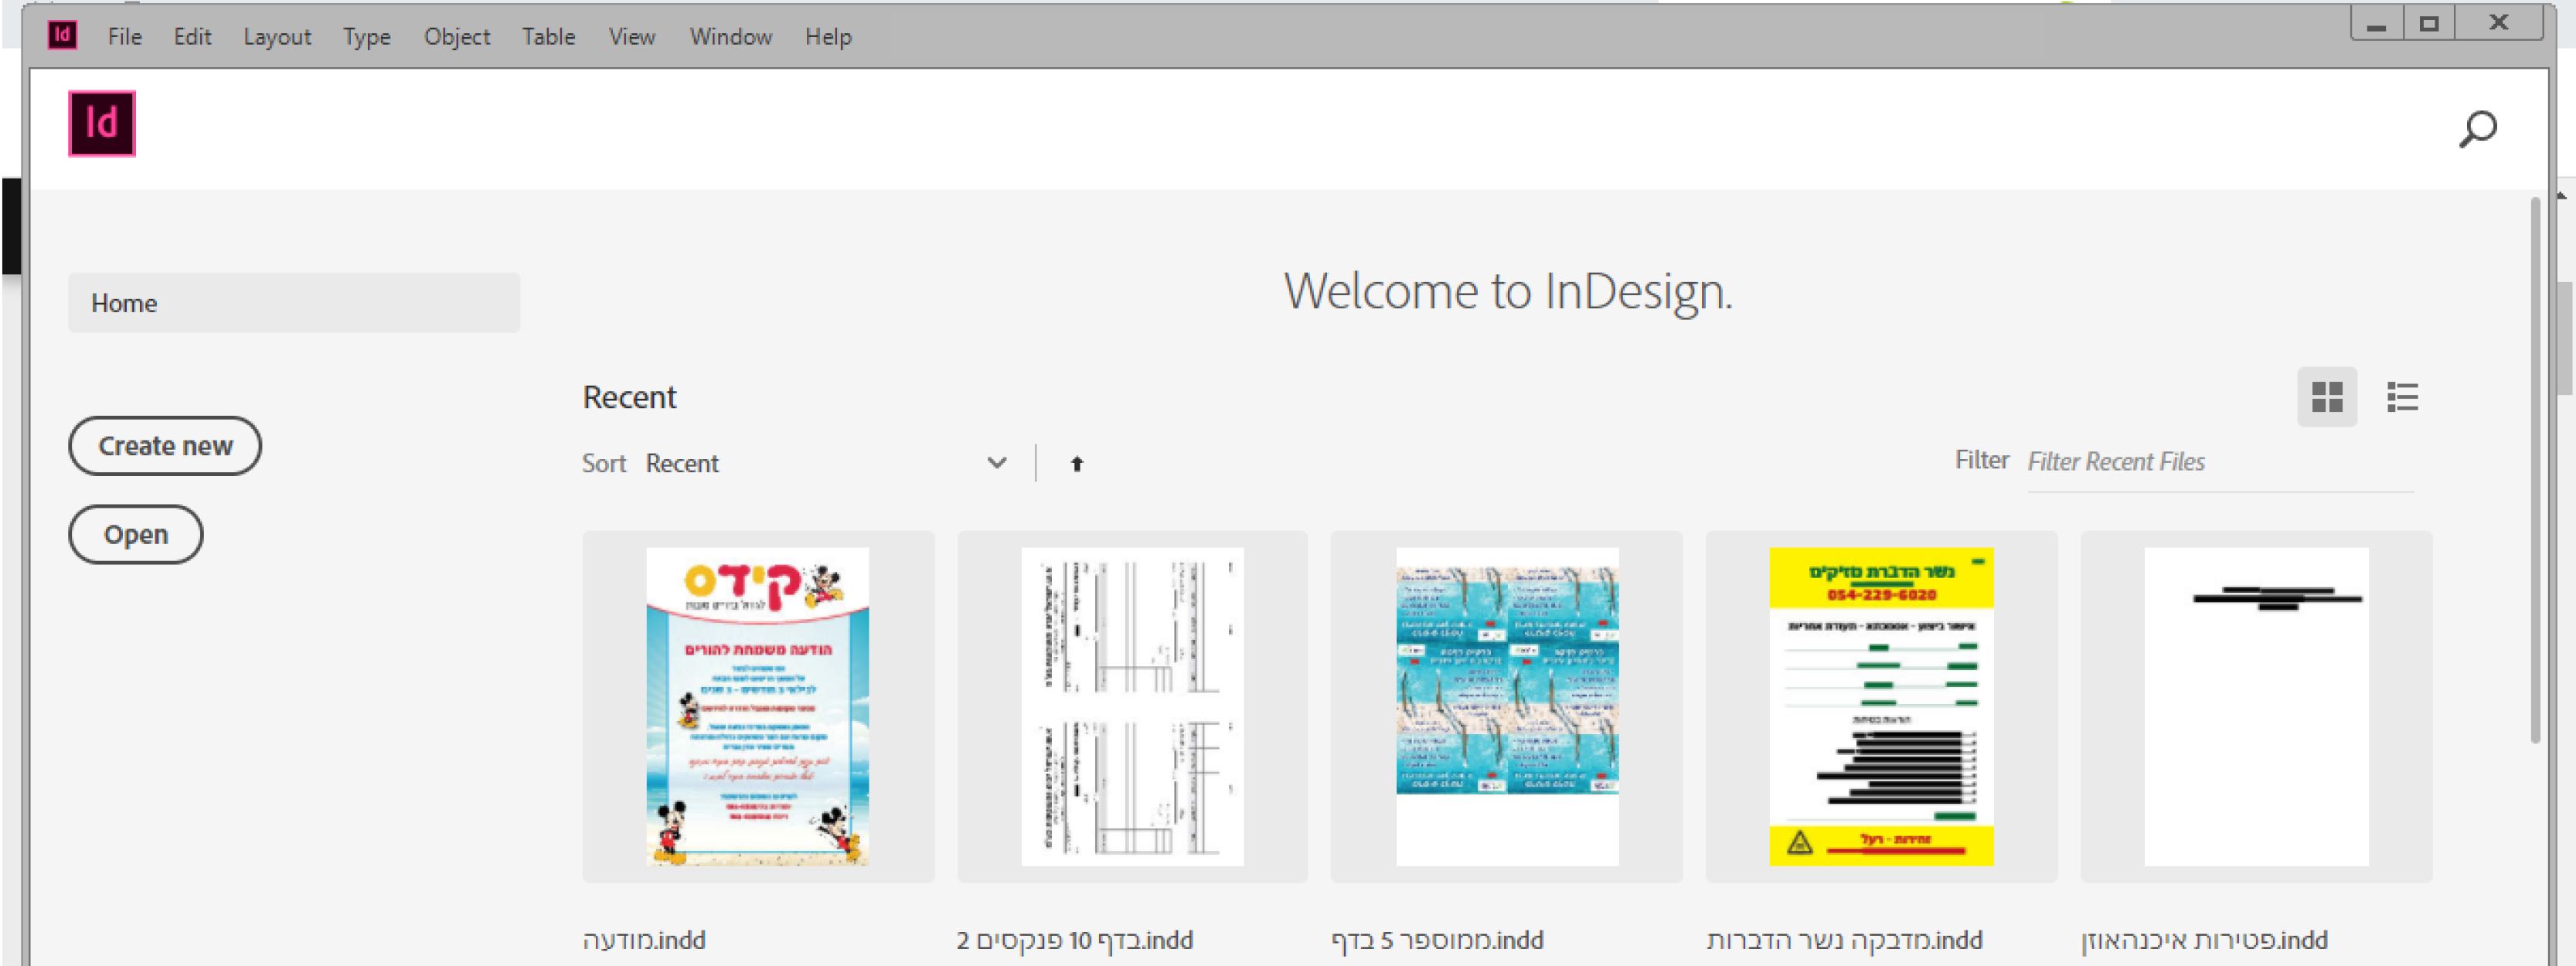This screenshot has height=966, width=2576.
Task: Click the Open button
Action: pyautogui.click(x=136, y=534)
